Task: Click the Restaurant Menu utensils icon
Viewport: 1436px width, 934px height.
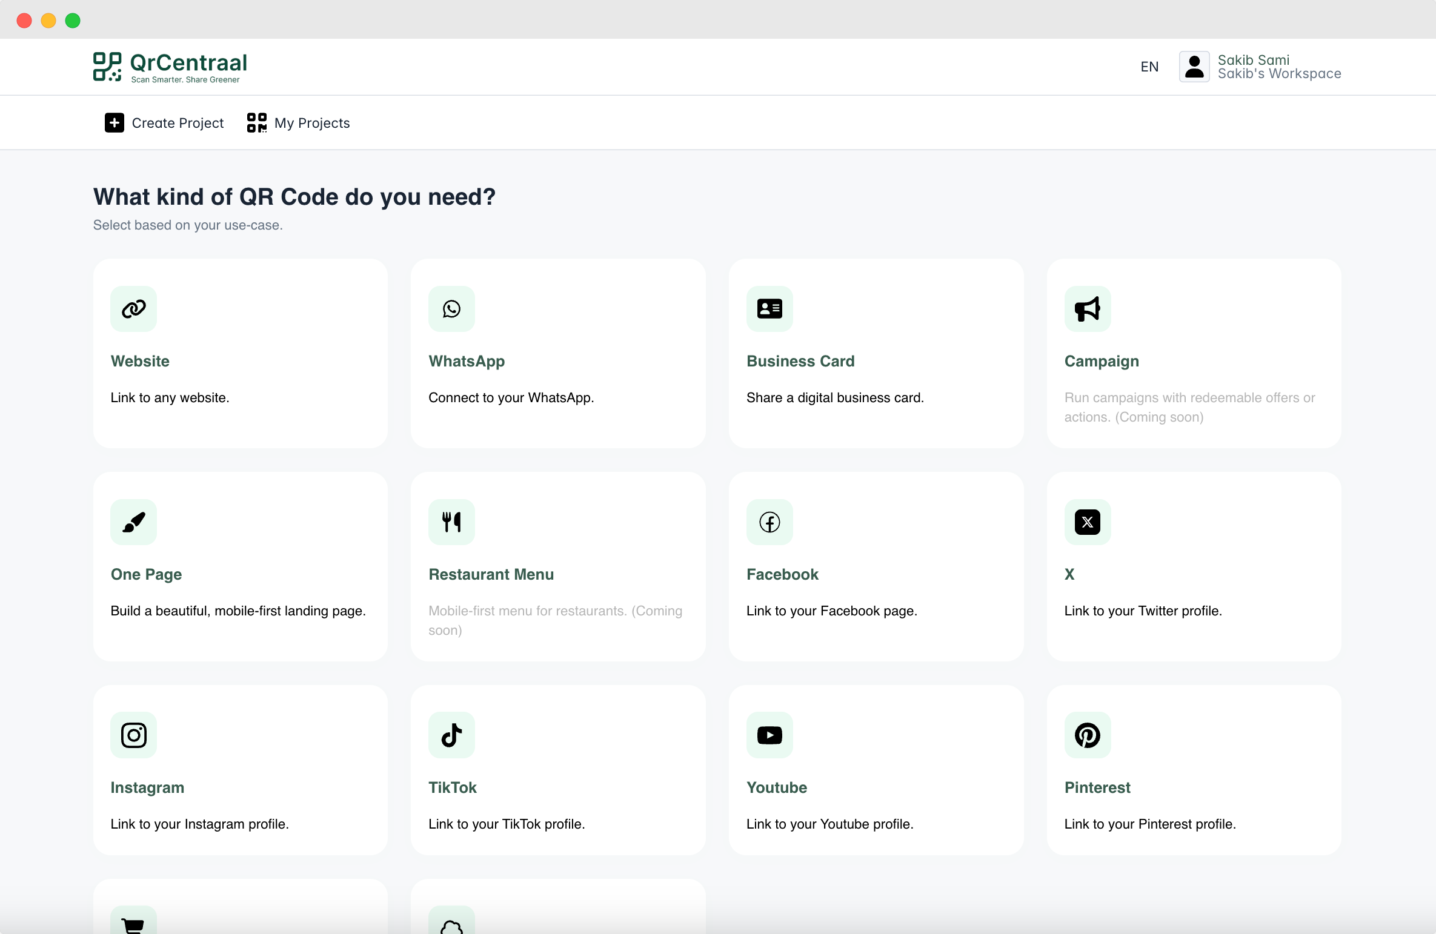Action: 451,522
